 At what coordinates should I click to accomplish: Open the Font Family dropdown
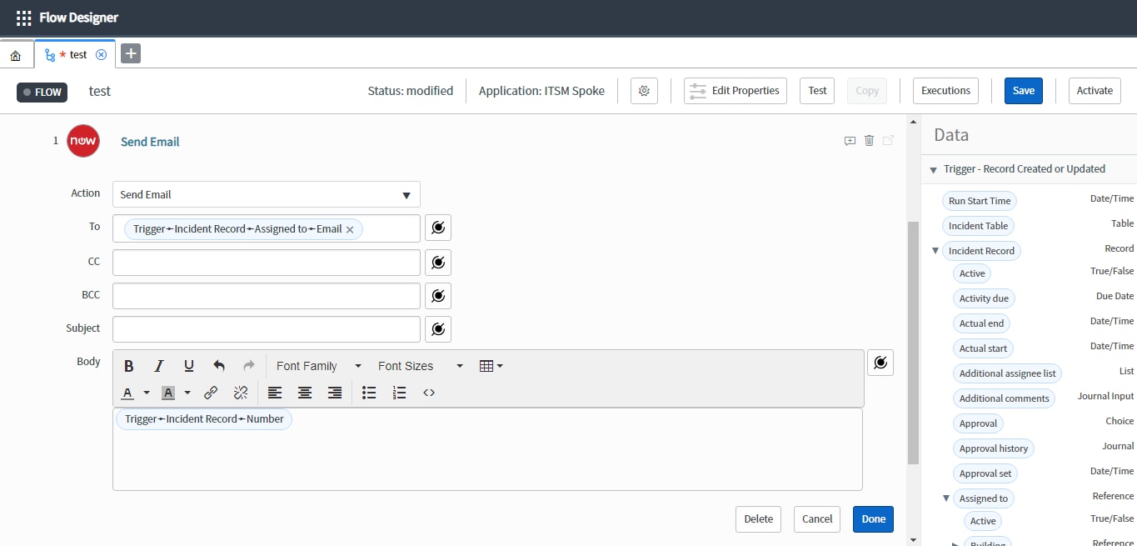pyautogui.click(x=319, y=366)
